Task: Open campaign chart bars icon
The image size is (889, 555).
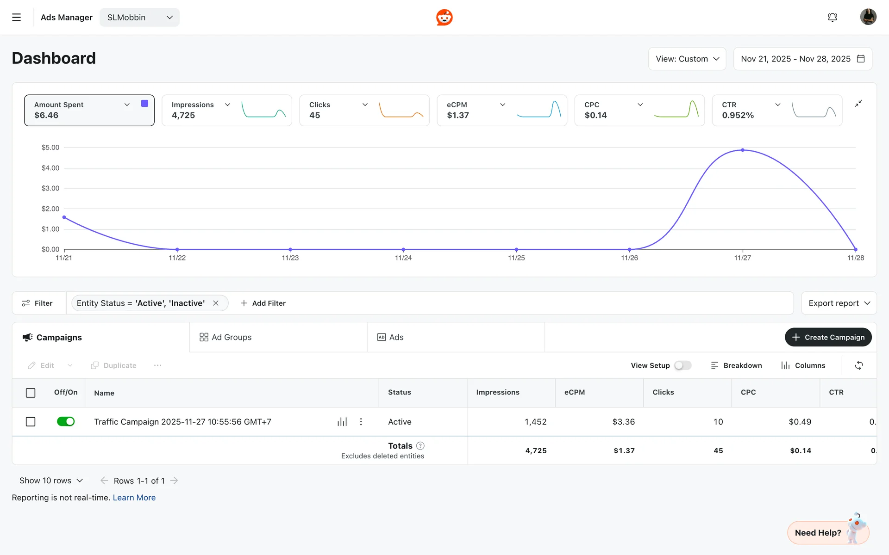Action: tap(342, 422)
